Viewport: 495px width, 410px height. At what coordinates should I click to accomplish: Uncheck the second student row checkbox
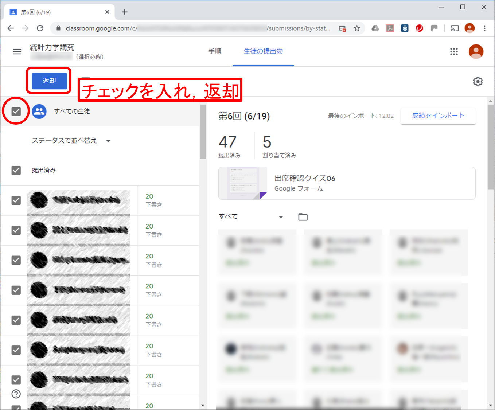pos(16,230)
